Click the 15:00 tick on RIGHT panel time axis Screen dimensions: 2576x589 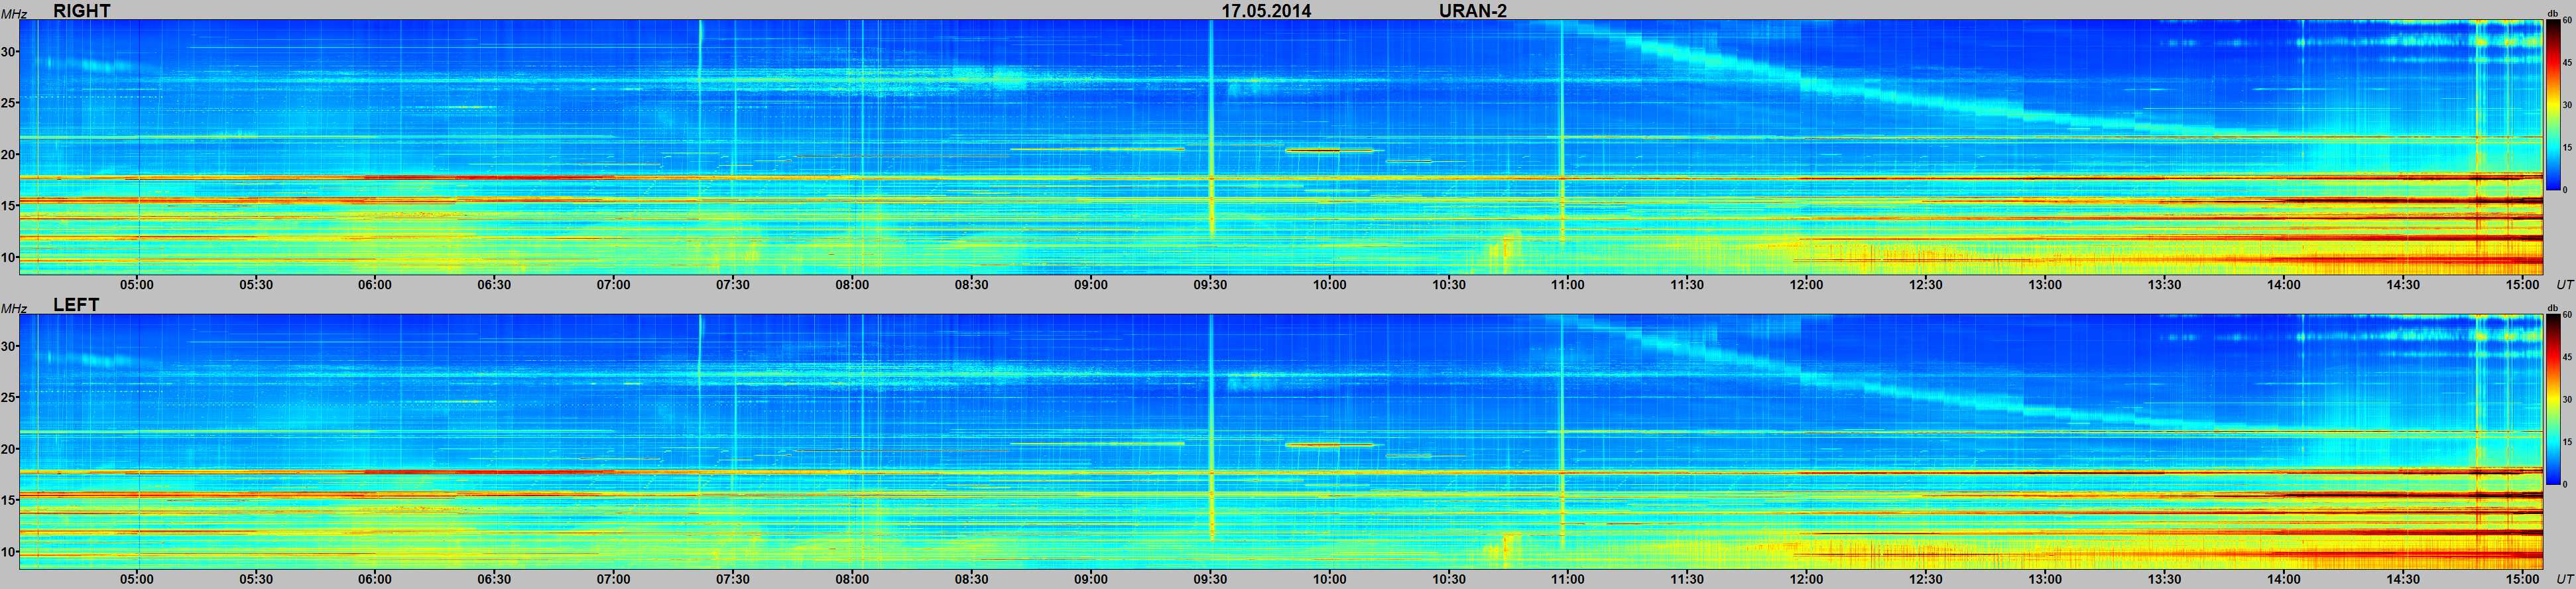pos(2523,284)
